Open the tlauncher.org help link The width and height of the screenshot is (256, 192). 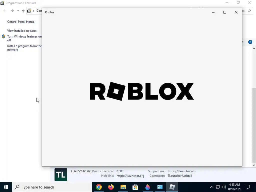click(x=130, y=176)
